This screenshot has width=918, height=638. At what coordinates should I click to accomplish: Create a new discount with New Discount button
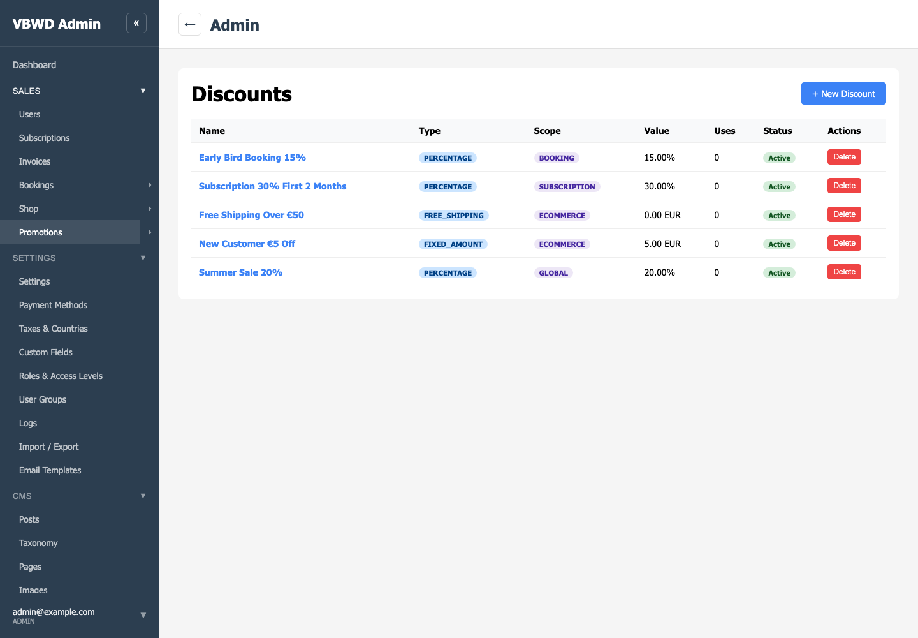(x=843, y=94)
